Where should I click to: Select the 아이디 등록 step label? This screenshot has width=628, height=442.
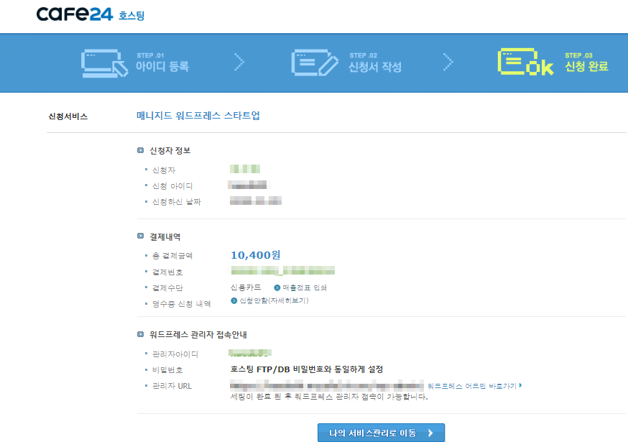pos(162,66)
